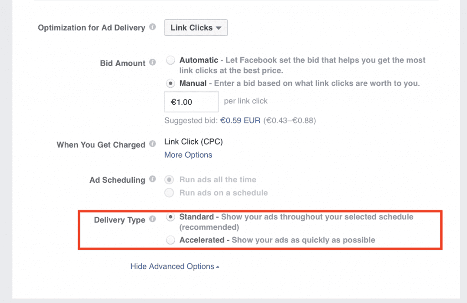The width and height of the screenshot is (467, 303).
Task: Select Run ads all the time
Action: (x=169, y=180)
